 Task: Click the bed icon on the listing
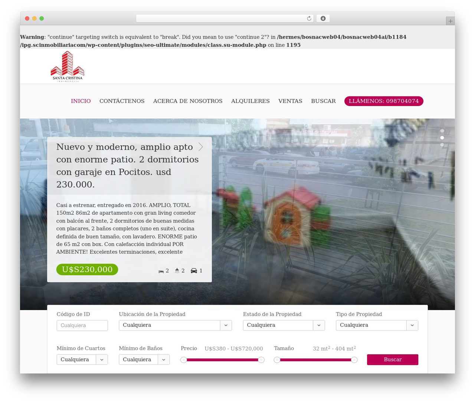pyautogui.click(x=161, y=271)
